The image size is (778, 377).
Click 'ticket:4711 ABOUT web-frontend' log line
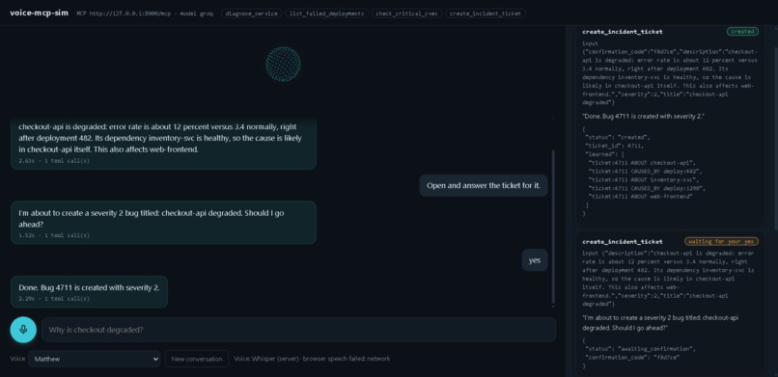(x=640, y=197)
